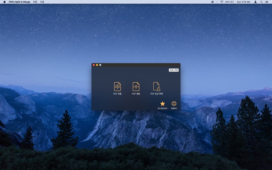This screenshot has width=272, height=170.
Task: Click the PDF 병합 (merge) icon
Action: click(136, 86)
